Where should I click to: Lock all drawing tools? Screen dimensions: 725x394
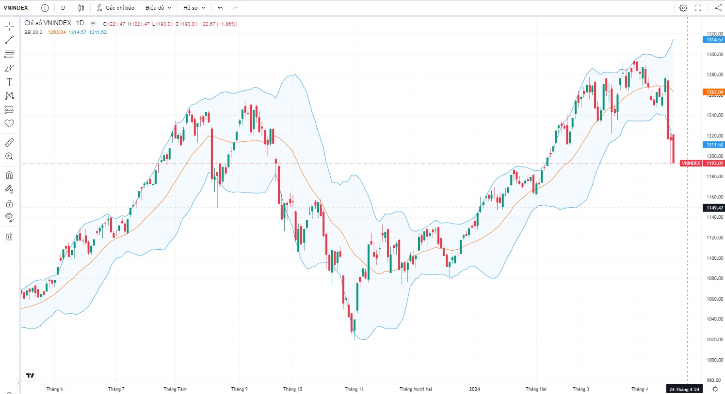point(9,203)
